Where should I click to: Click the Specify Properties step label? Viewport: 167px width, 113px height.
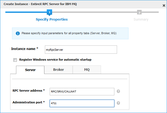pyautogui.click(x=52, y=20)
